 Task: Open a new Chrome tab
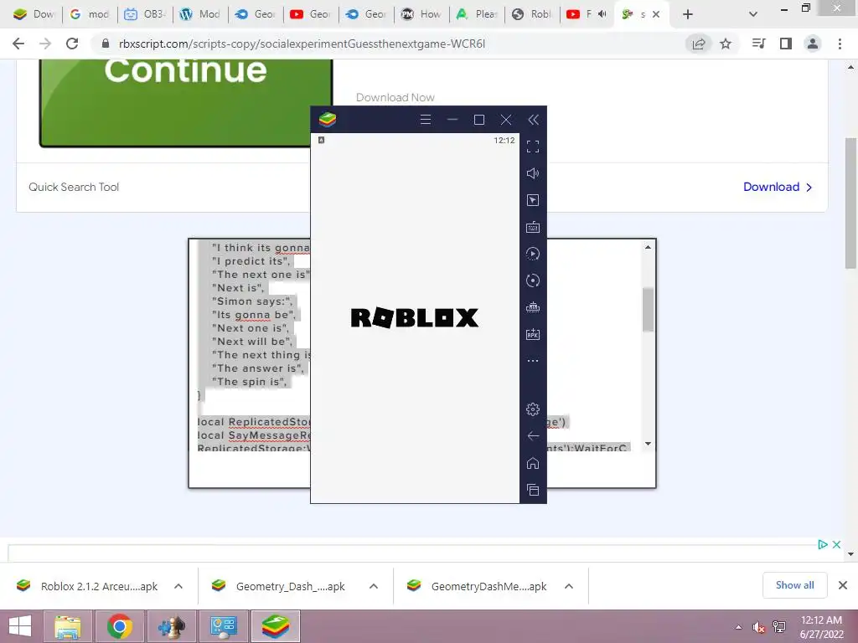tap(688, 14)
